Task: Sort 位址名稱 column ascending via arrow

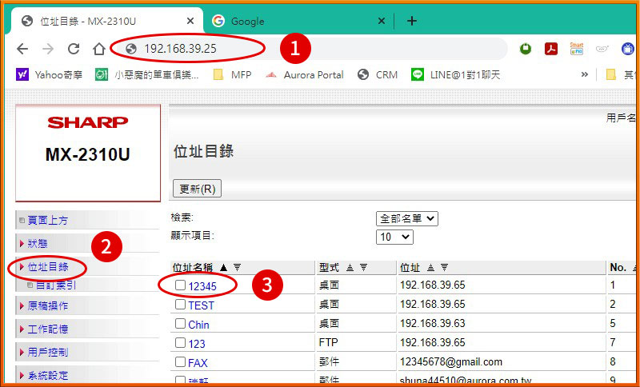Action: (x=223, y=267)
